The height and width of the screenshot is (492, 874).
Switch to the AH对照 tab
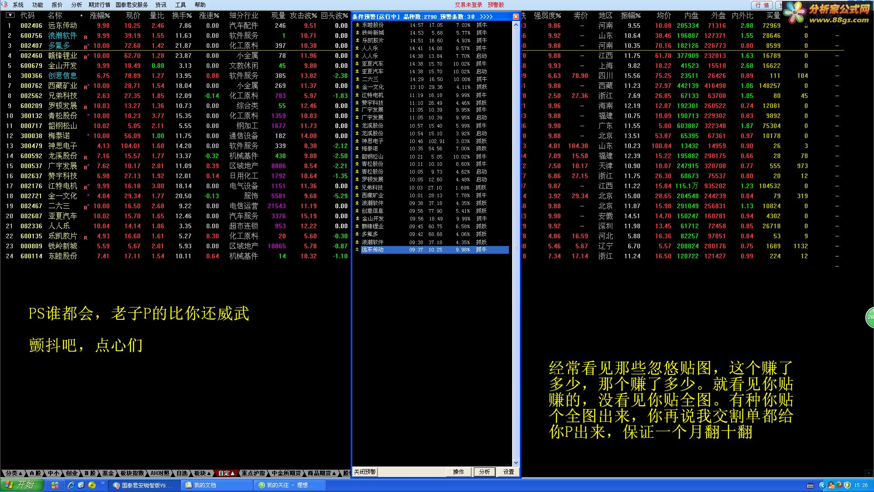[160, 473]
